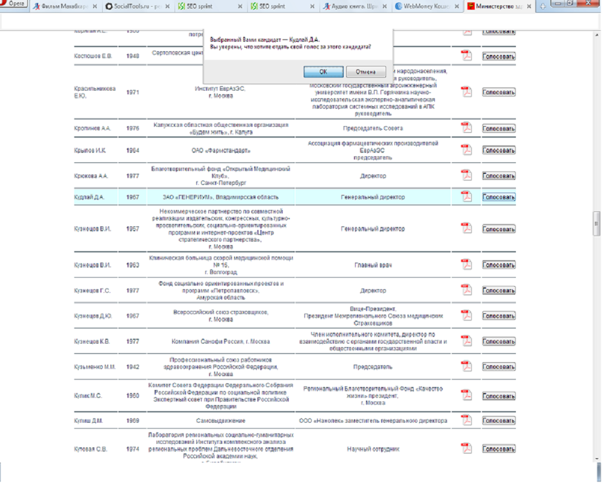Vote for Кузнецов В.И. born 1957
The image size is (604, 483).
pyautogui.click(x=499, y=229)
